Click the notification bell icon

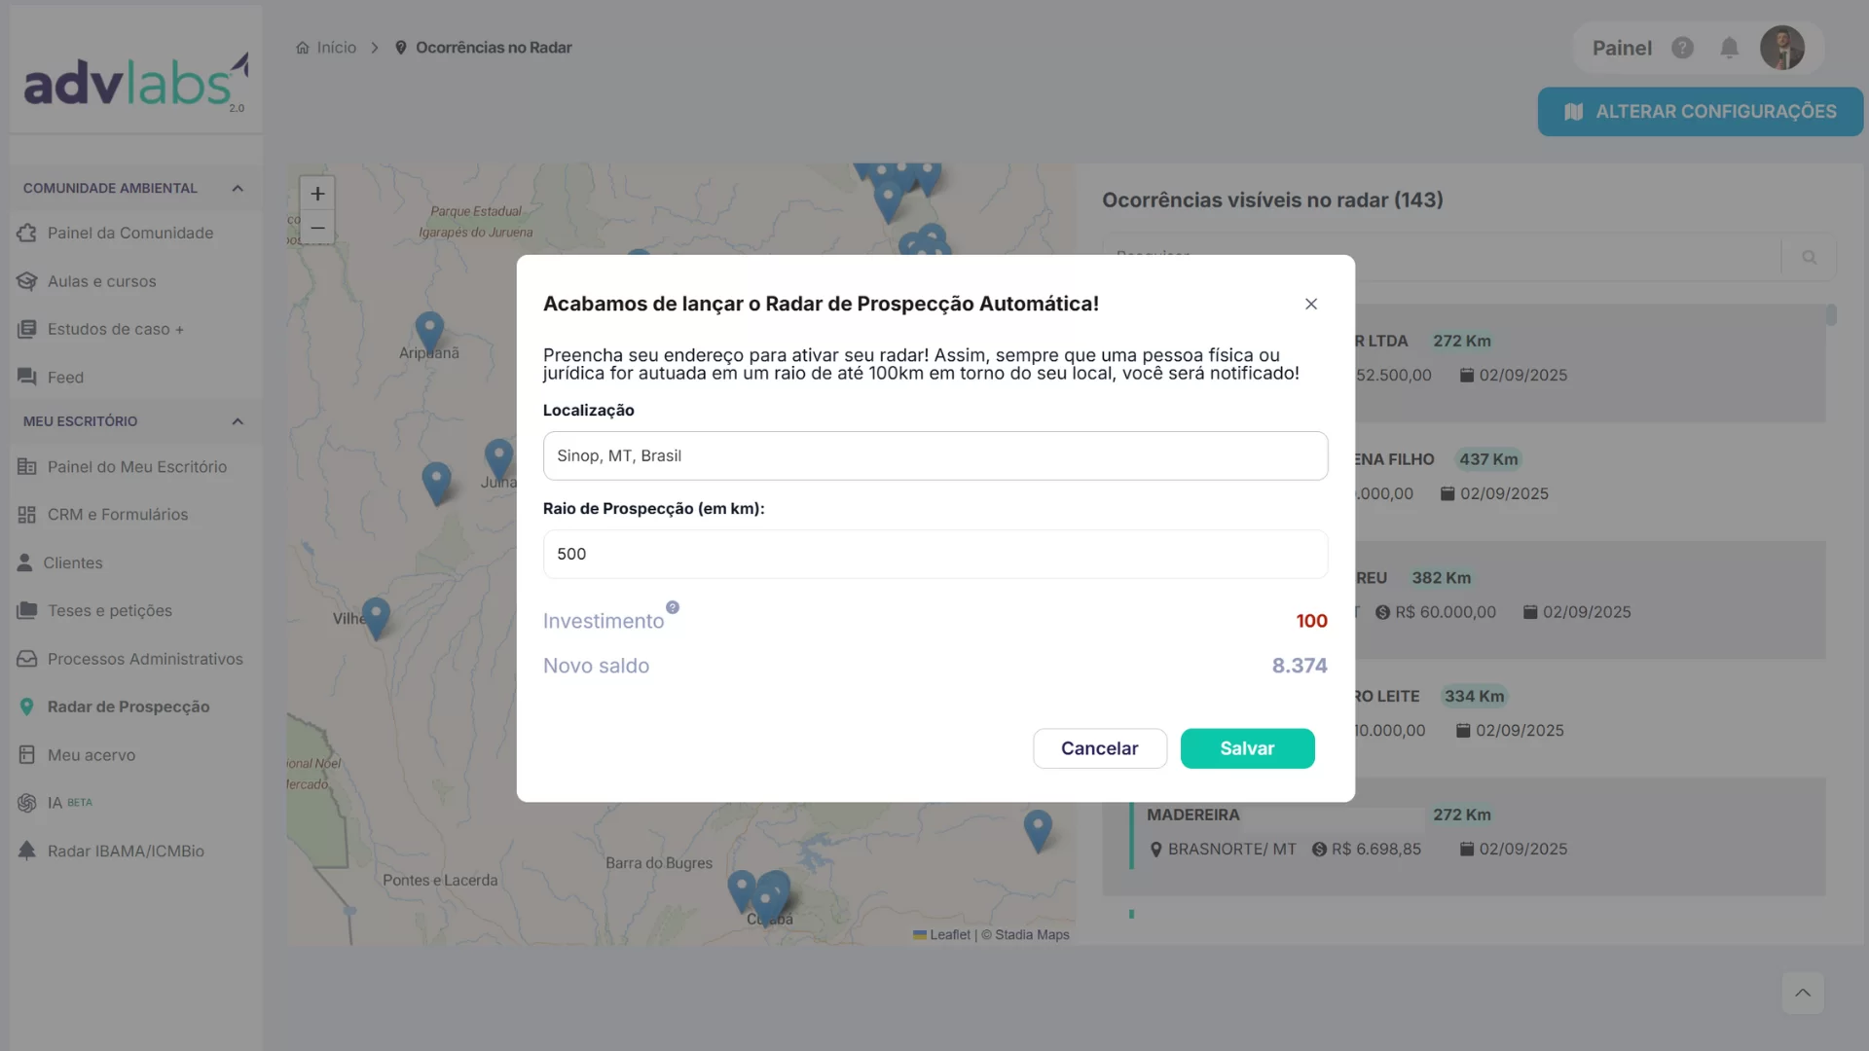pos(1729,48)
